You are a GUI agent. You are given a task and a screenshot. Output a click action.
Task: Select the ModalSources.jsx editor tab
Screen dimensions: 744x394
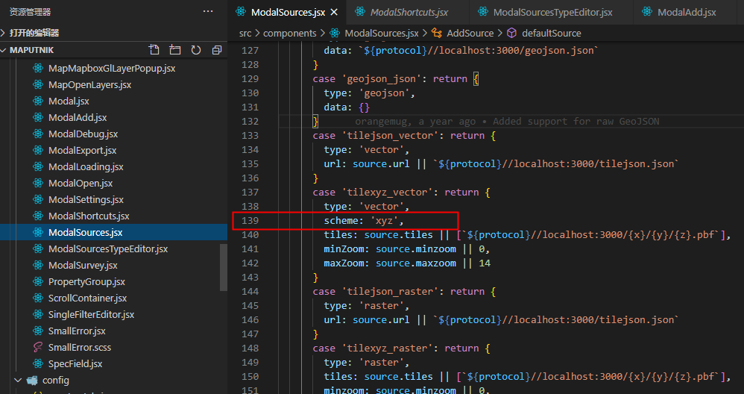coord(288,13)
